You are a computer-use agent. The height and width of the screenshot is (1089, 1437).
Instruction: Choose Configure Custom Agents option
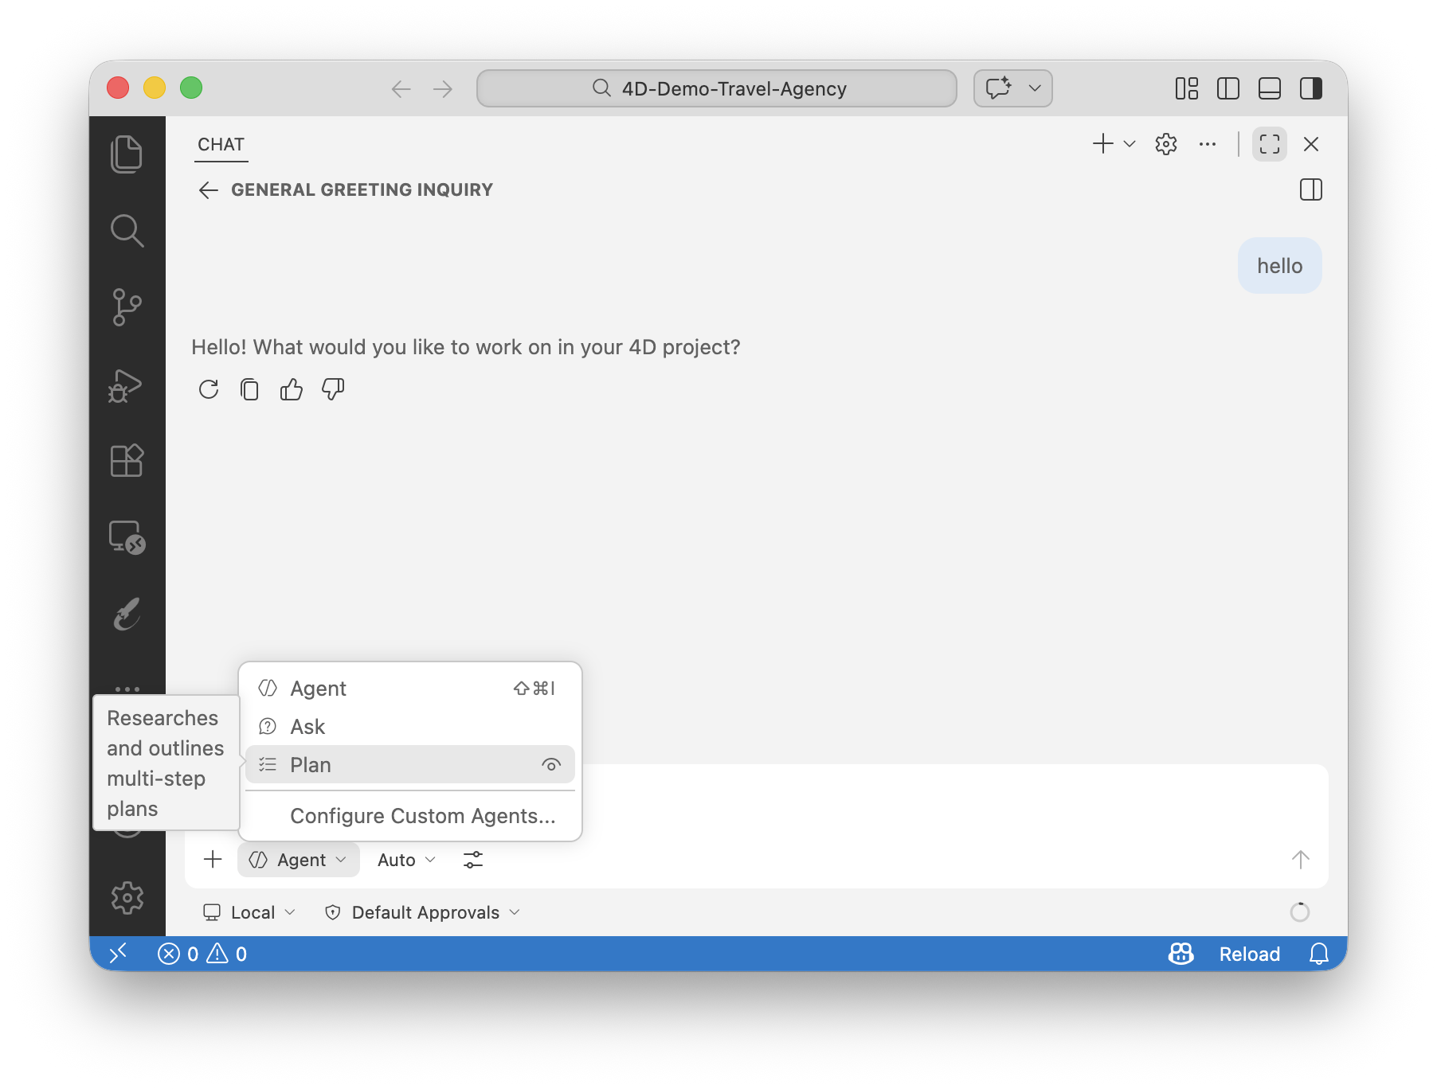pyautogui.click(x=422, y=816)
